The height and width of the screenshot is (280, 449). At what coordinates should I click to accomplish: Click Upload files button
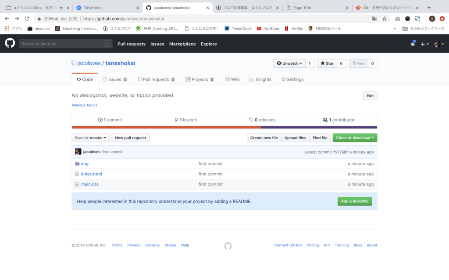click(x=295, y=138)
